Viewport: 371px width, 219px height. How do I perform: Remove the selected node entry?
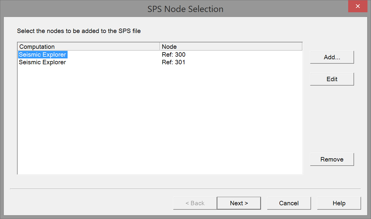(332, 159)
